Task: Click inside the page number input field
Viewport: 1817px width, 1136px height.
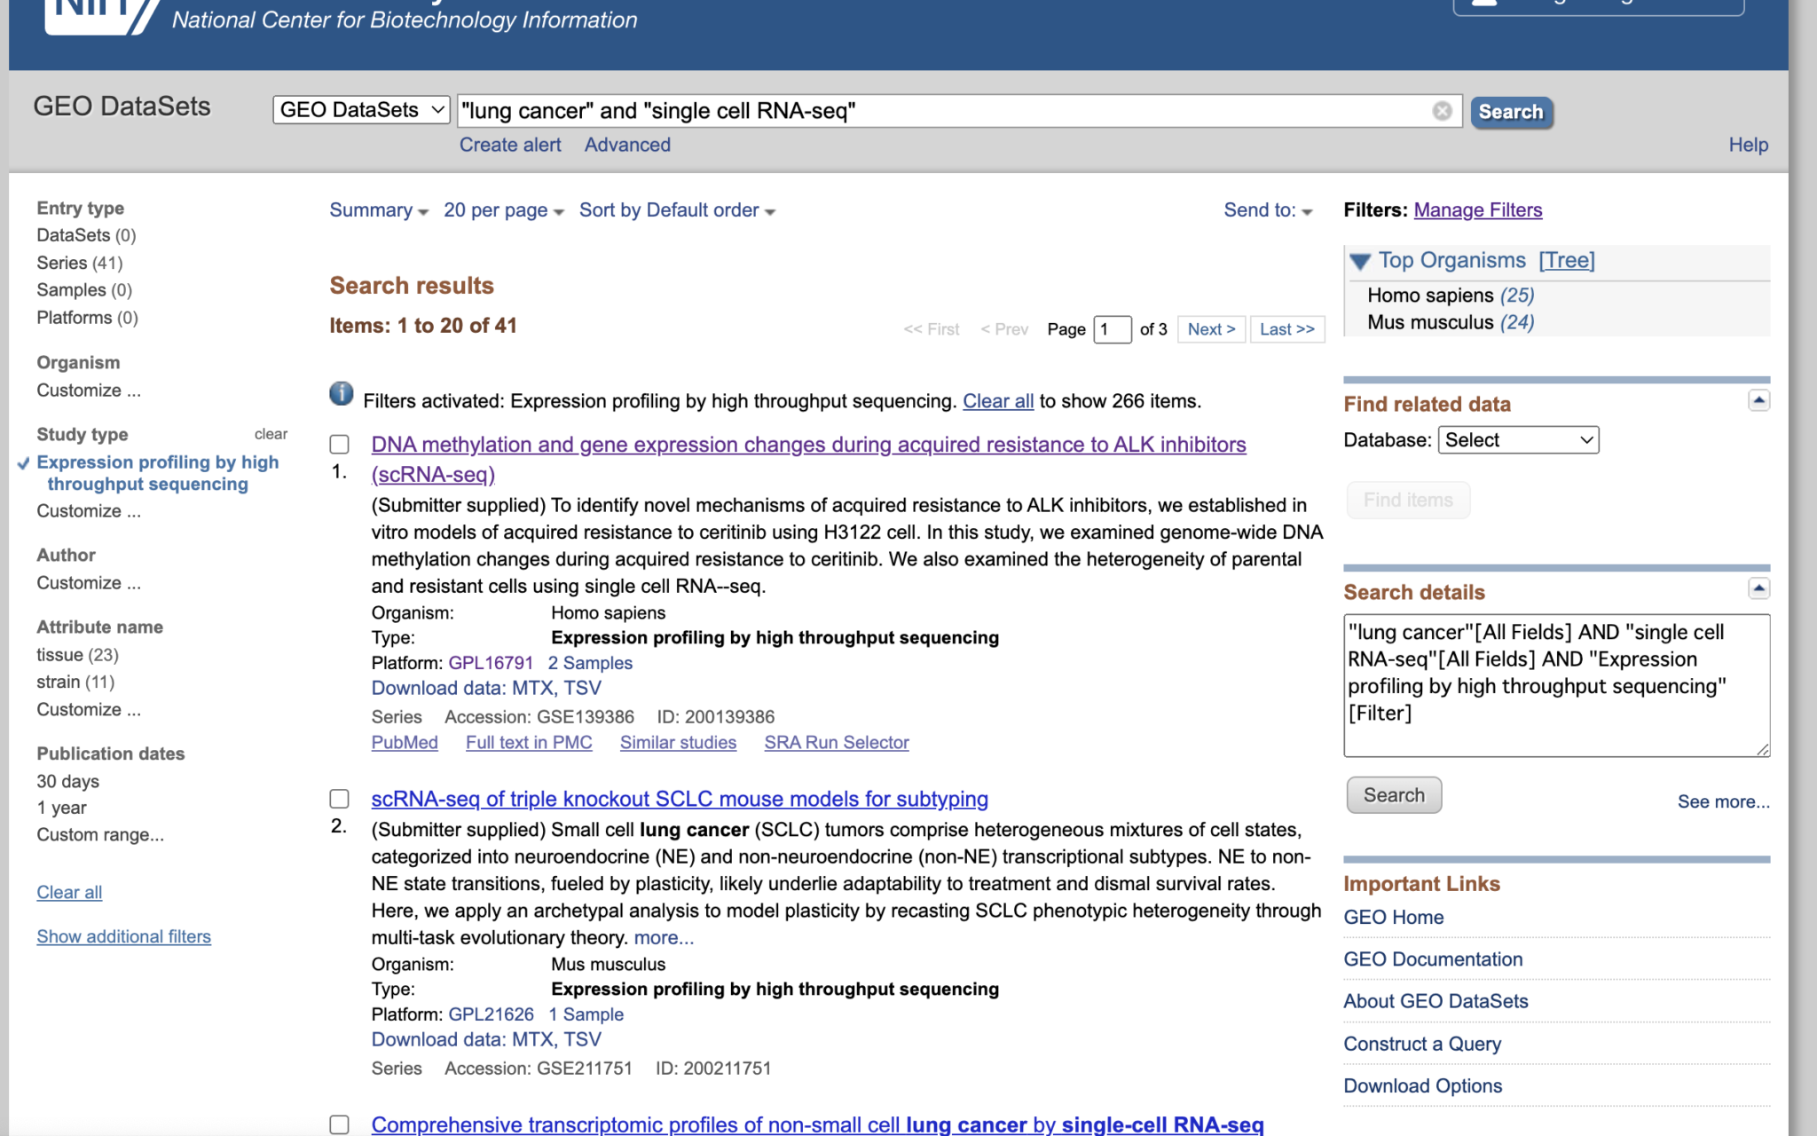Action: pyautogui.click(x=1112, y=329)
